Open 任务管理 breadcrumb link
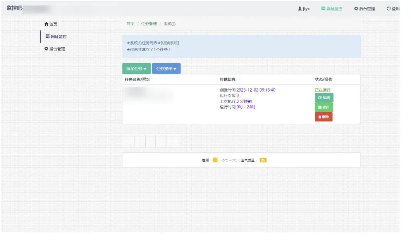Screen dimensions: 411x242 click(149, 24)
